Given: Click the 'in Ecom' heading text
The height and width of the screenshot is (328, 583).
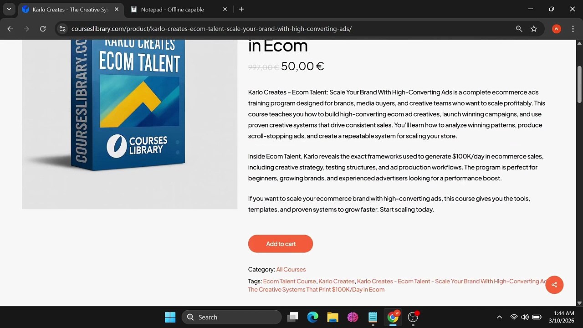Looking at the screenshot, I should coord(278,46).
